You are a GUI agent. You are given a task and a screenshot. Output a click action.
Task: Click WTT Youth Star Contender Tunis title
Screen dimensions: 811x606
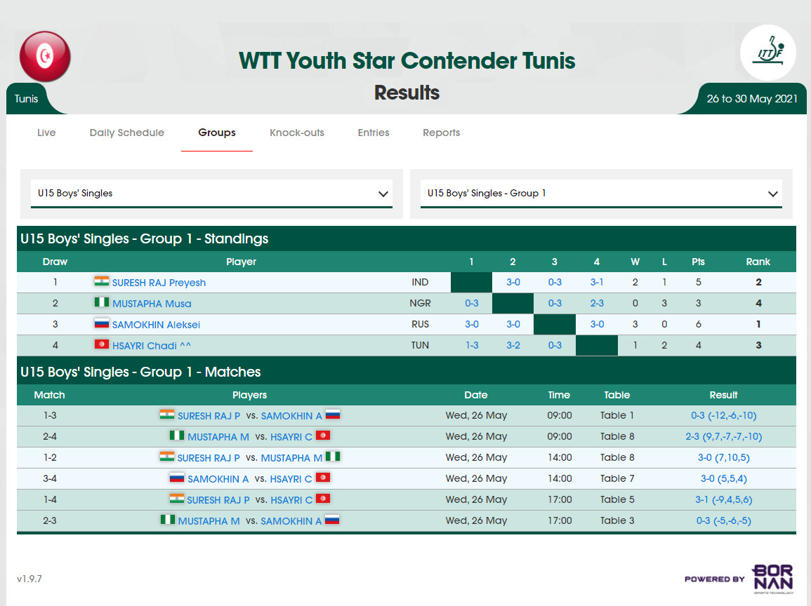click(407, 60)
